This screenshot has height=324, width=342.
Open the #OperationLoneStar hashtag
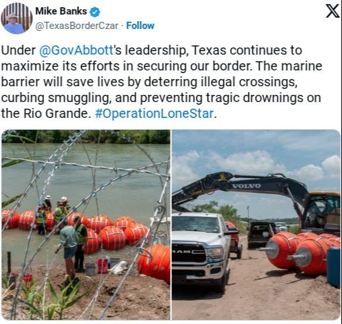[x=154, y=113]
